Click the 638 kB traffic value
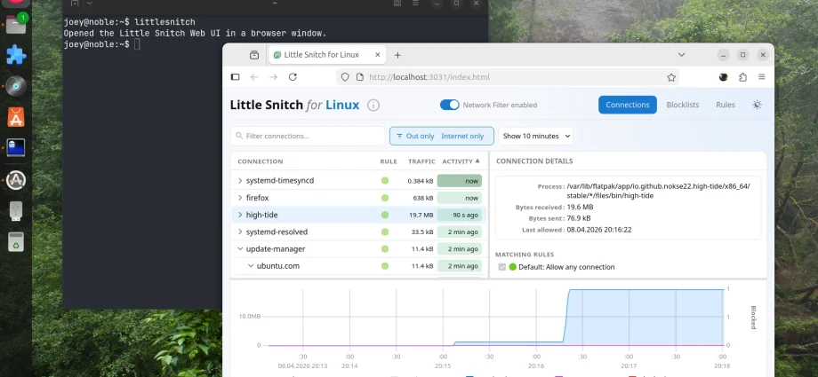The image size is (818, 377). tap(422, 199)
